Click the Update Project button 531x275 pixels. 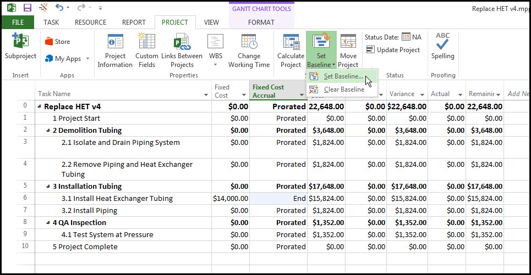[393, 50]
